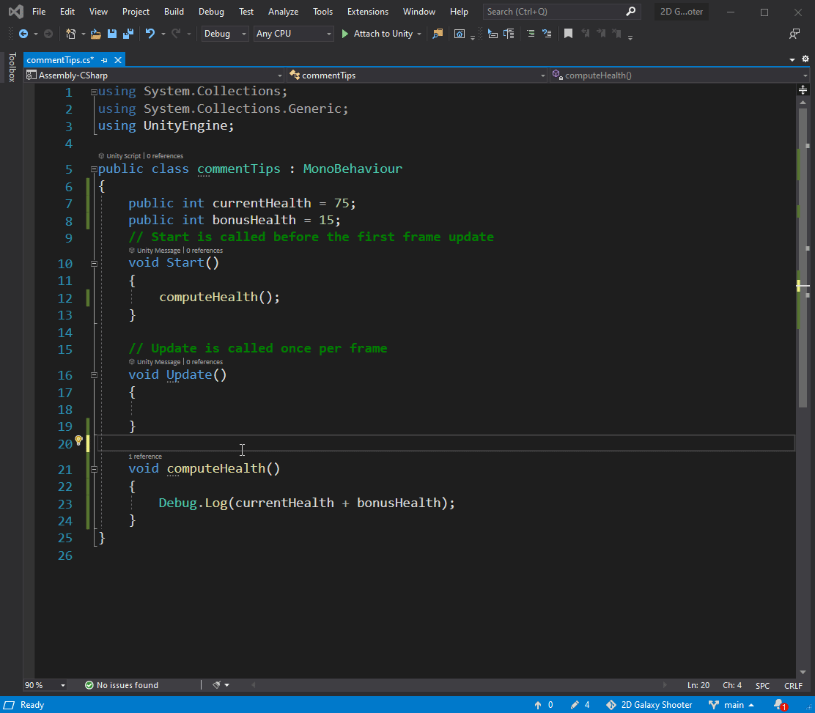Viewport: 815px width, 713px height.
Task: Save all open files
Action: pyautogui.click(x=128, y=34)
